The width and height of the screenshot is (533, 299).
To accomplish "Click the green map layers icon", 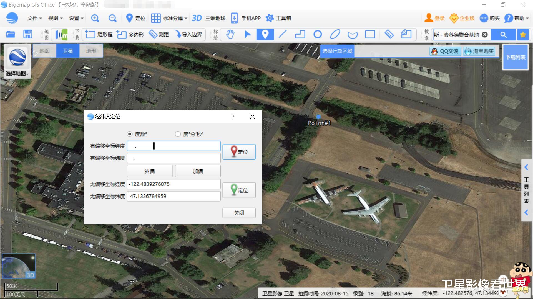I will (61, 34).
